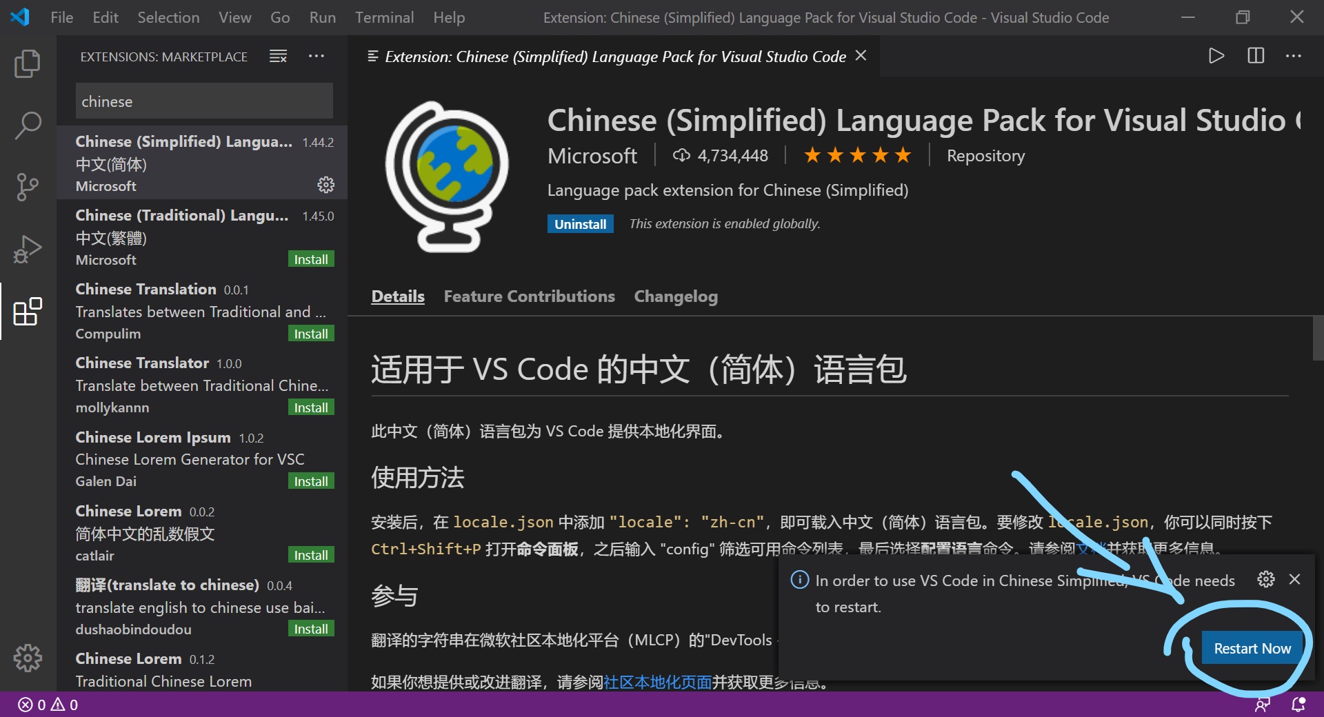The width and height of the screenshot is (1324, 717).
Task: Select the Extensions icon in activity bar
Action: [28, 312]
